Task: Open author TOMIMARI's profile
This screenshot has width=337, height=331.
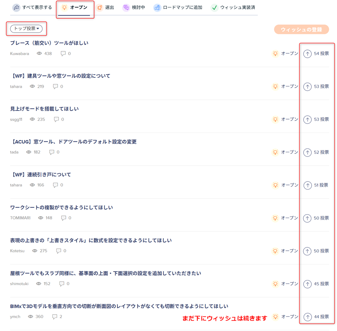Action: pyautogui.click(x=20, y=218)
